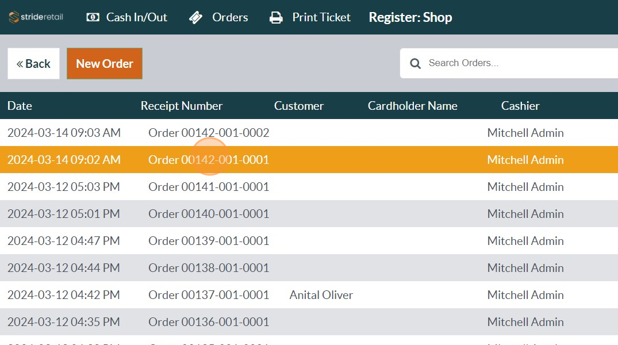Click the Date column header
The width and height of the screenshot is (618, 345).
(x=20, y=106)
